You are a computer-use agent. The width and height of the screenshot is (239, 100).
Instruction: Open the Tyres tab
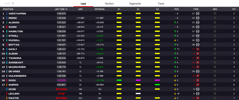[x=161, y=3]
